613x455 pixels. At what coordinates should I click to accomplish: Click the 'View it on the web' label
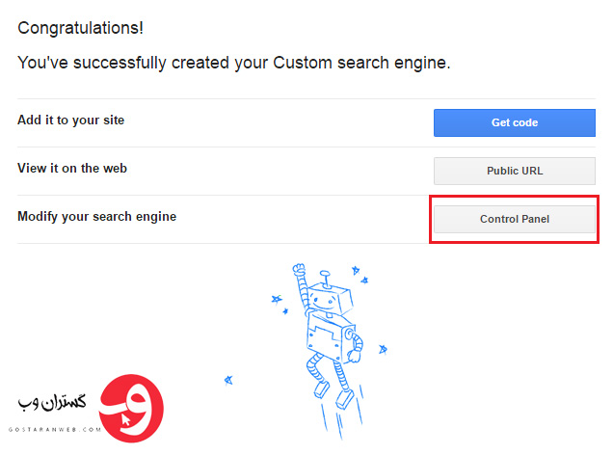(x=72, y=168)
